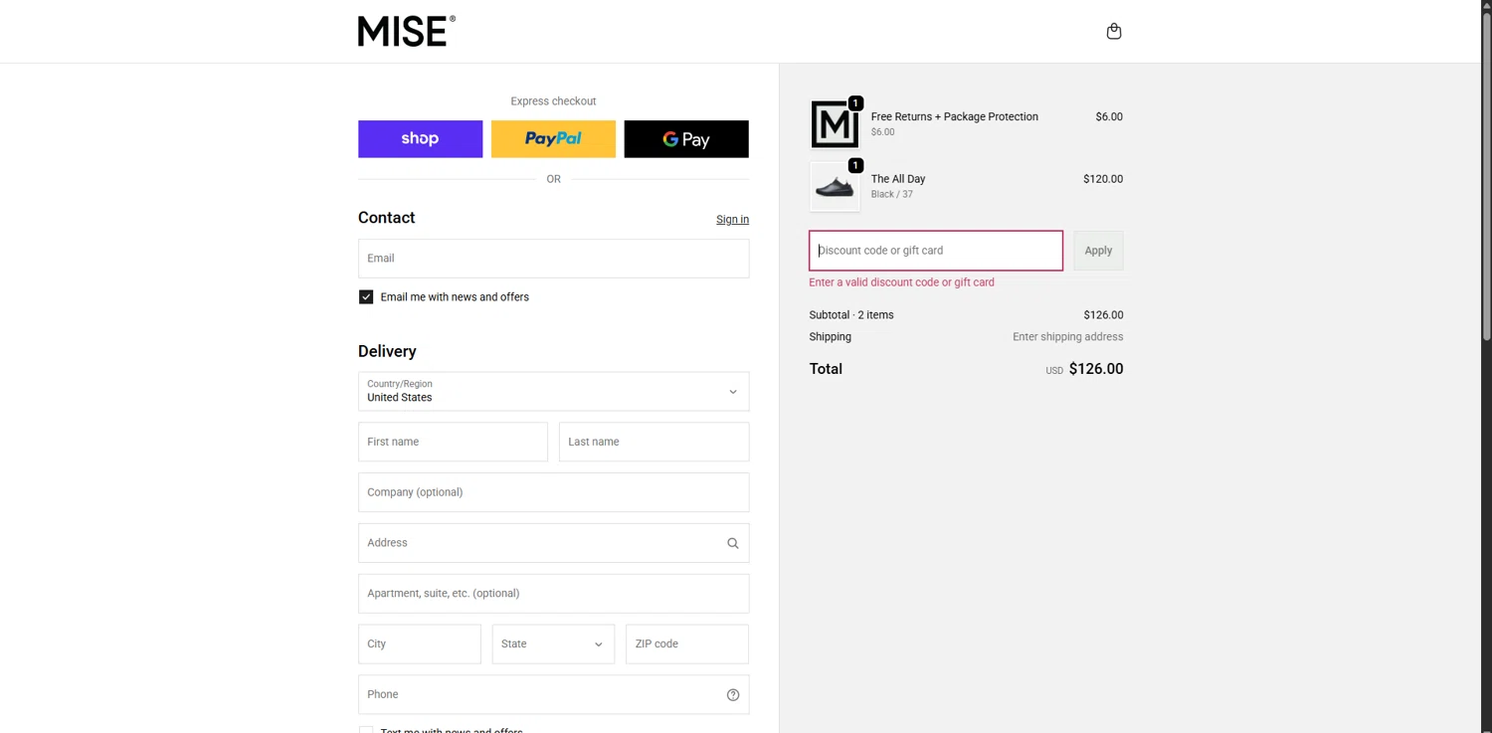
Task: Click the 'The All Day' product name
Action: tap(898, 179)
